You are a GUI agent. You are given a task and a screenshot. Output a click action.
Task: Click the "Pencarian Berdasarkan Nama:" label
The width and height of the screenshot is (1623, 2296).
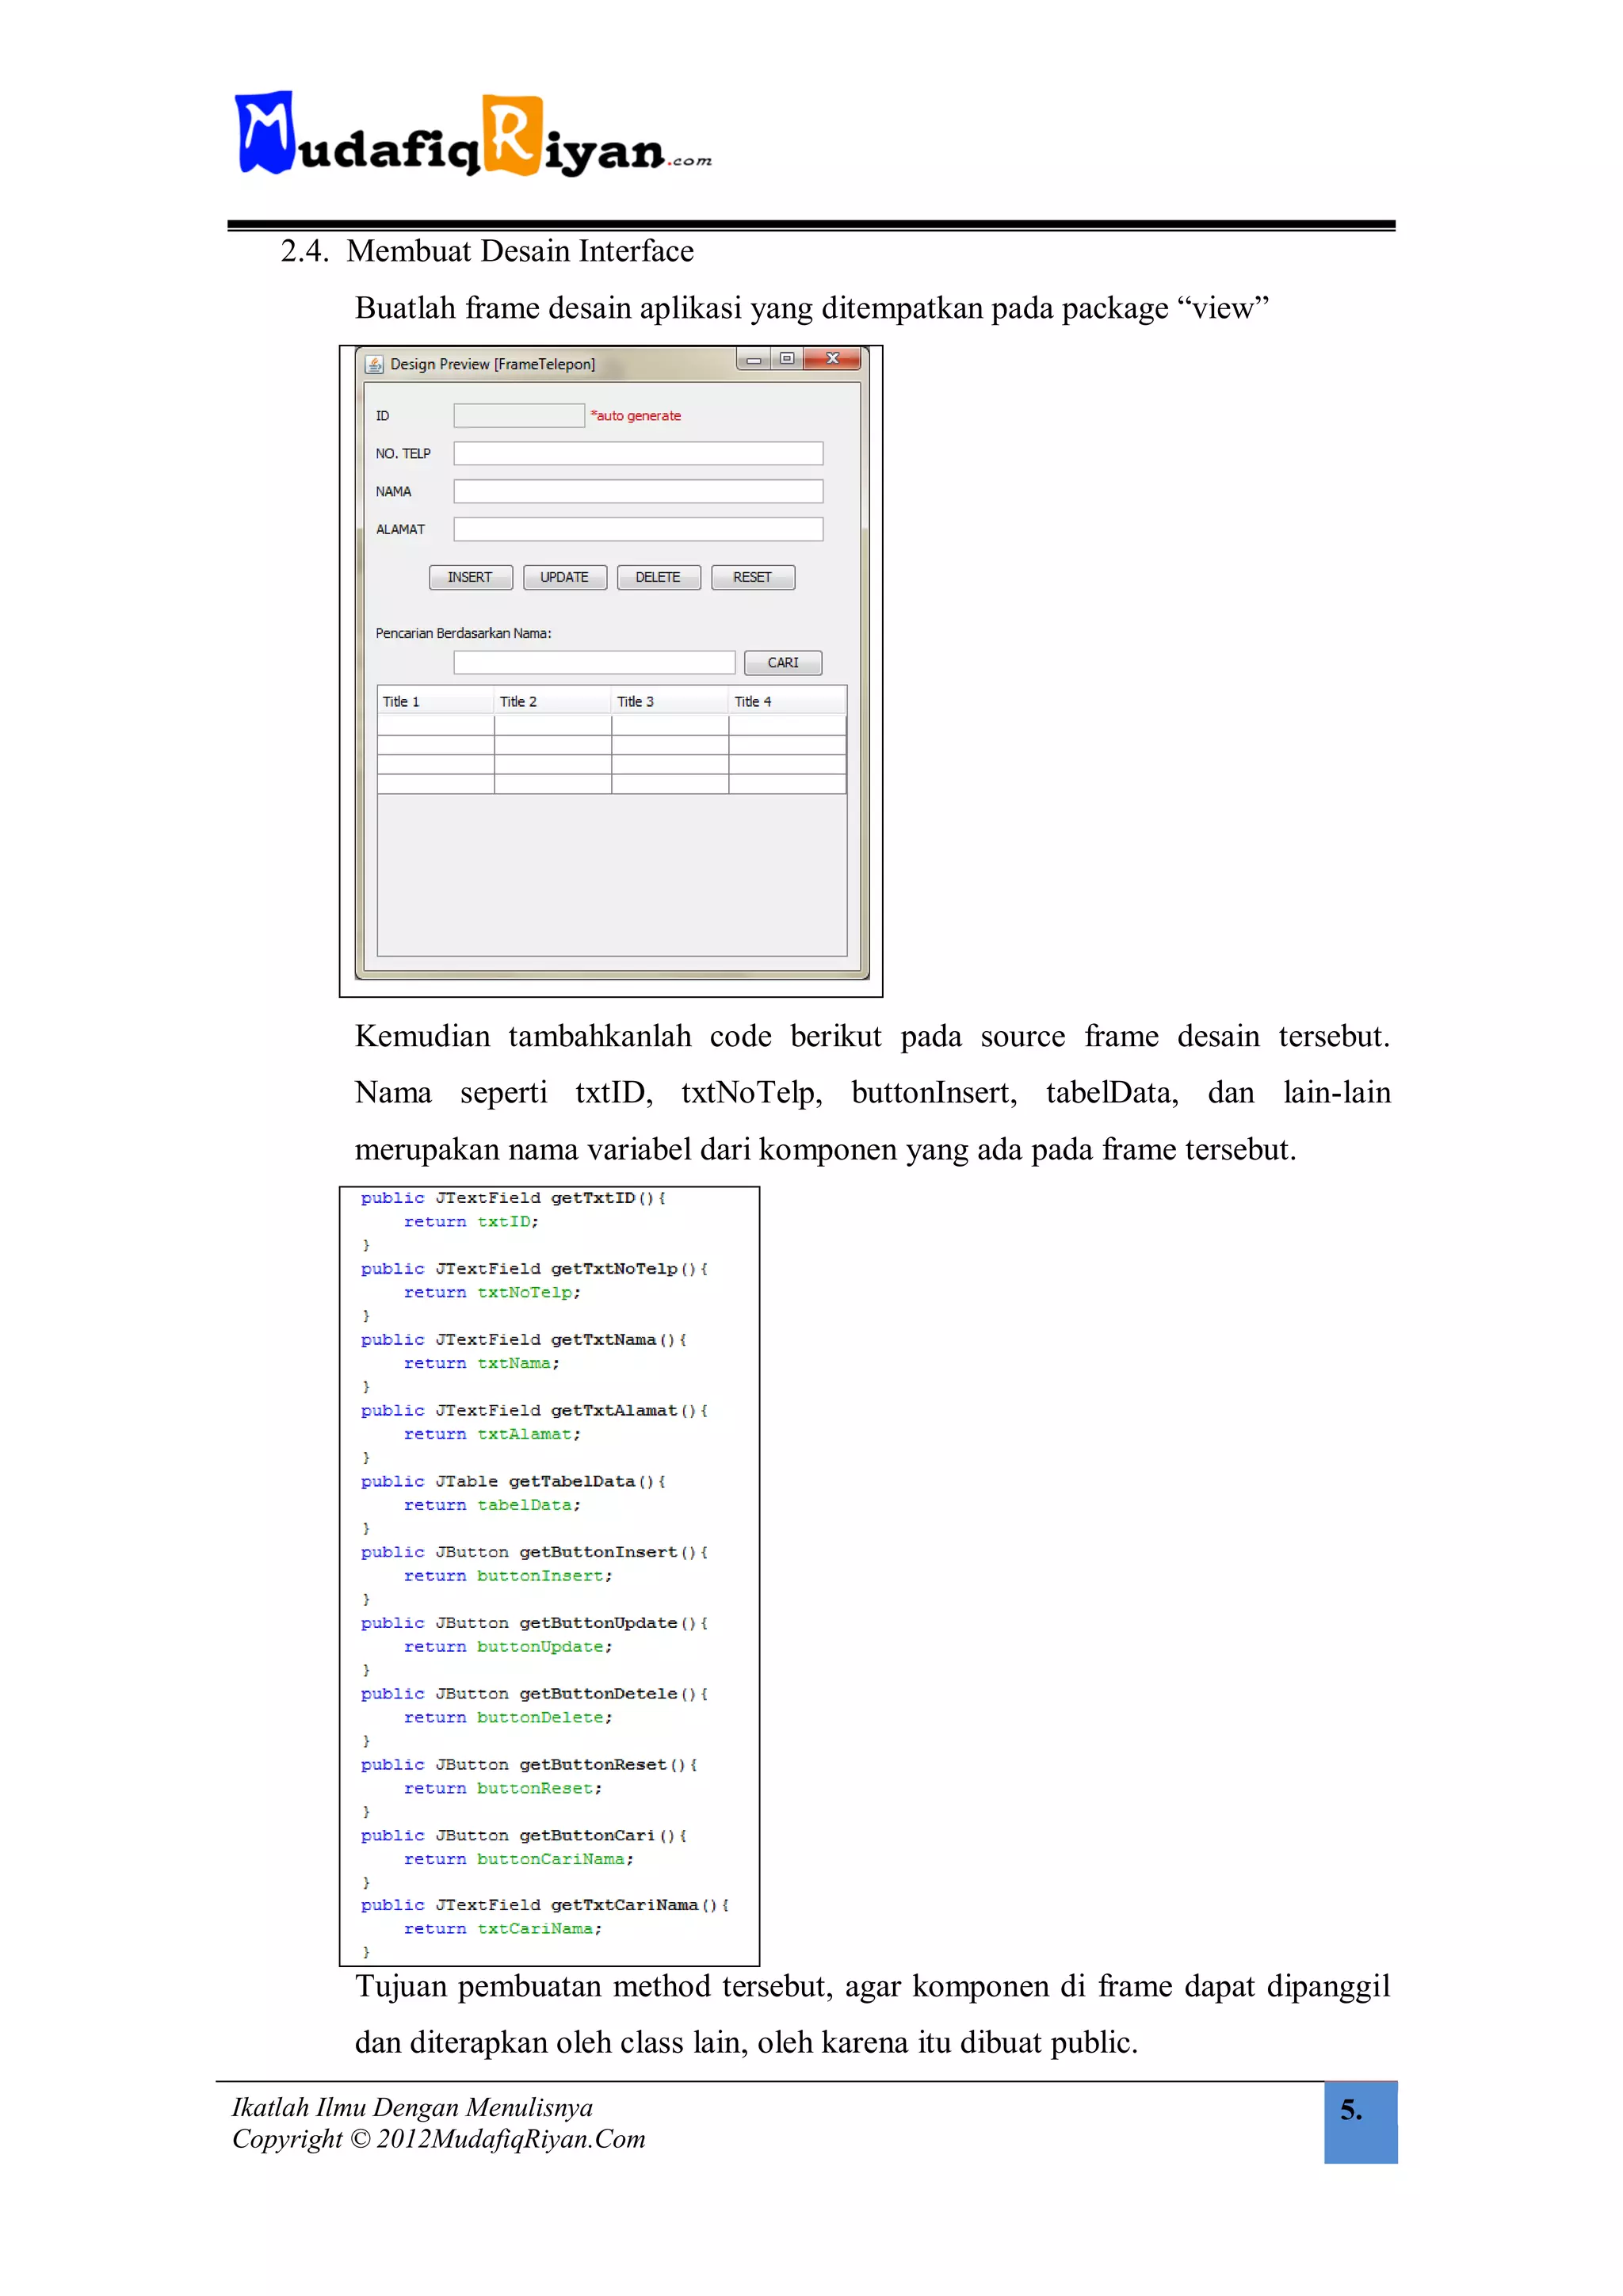click(x=463, y=634)
